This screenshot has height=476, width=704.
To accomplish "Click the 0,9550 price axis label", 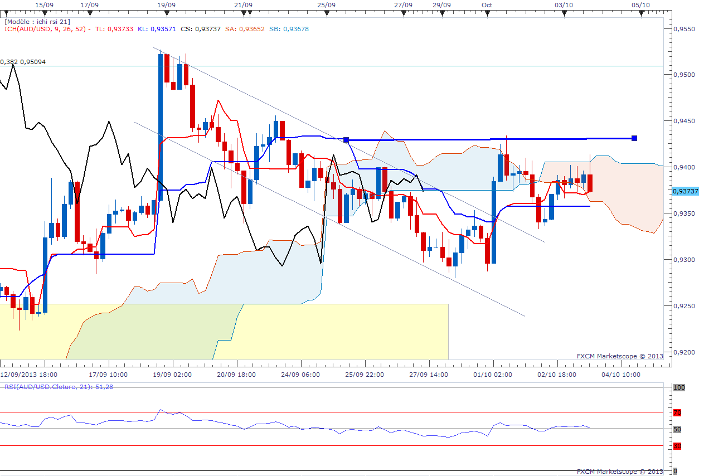I will (683, 28).
